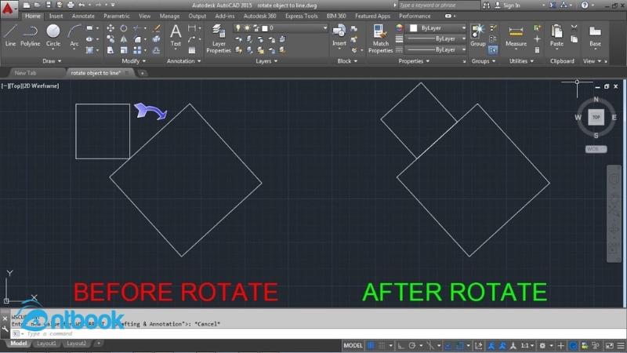Toggle group selection on/off in Groups panel

pyautogui.click(x=493, y=50)
